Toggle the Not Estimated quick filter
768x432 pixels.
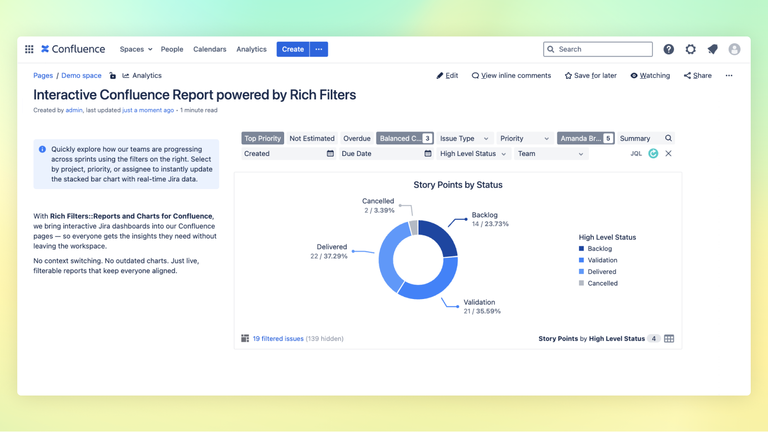312,138
